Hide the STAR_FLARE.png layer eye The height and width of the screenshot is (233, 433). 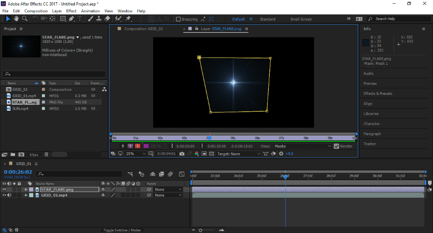click(x=4, y=189)
